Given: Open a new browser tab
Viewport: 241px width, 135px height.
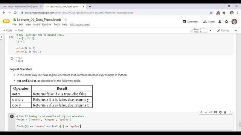Looking at the screenshot, I should point(90,7).
